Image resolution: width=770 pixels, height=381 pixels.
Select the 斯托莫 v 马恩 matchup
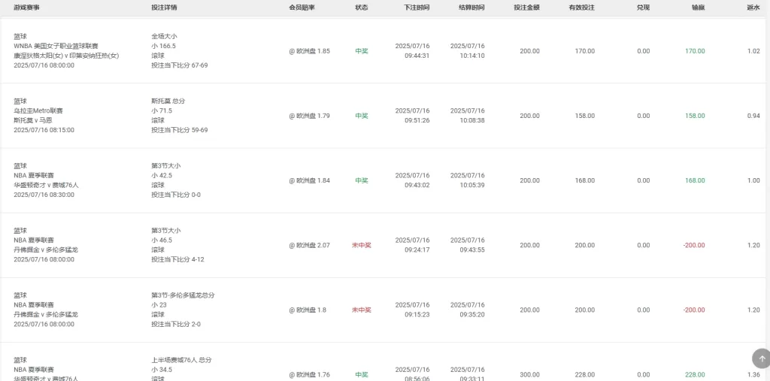click(x=33, y=120)
